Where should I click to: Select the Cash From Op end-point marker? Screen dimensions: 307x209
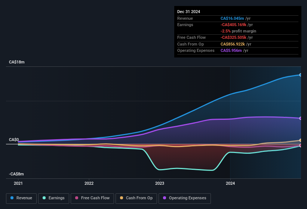point(301,140)
